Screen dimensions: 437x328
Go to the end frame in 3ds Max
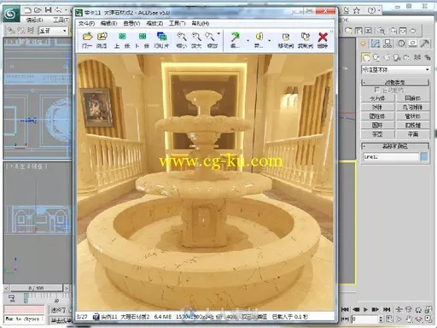coord(387,309)
